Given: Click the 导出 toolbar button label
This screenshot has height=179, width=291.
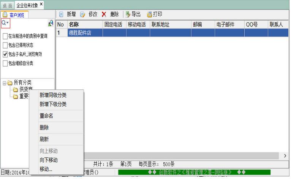Looking at the screenshot, I should click(x=136, y=14).
